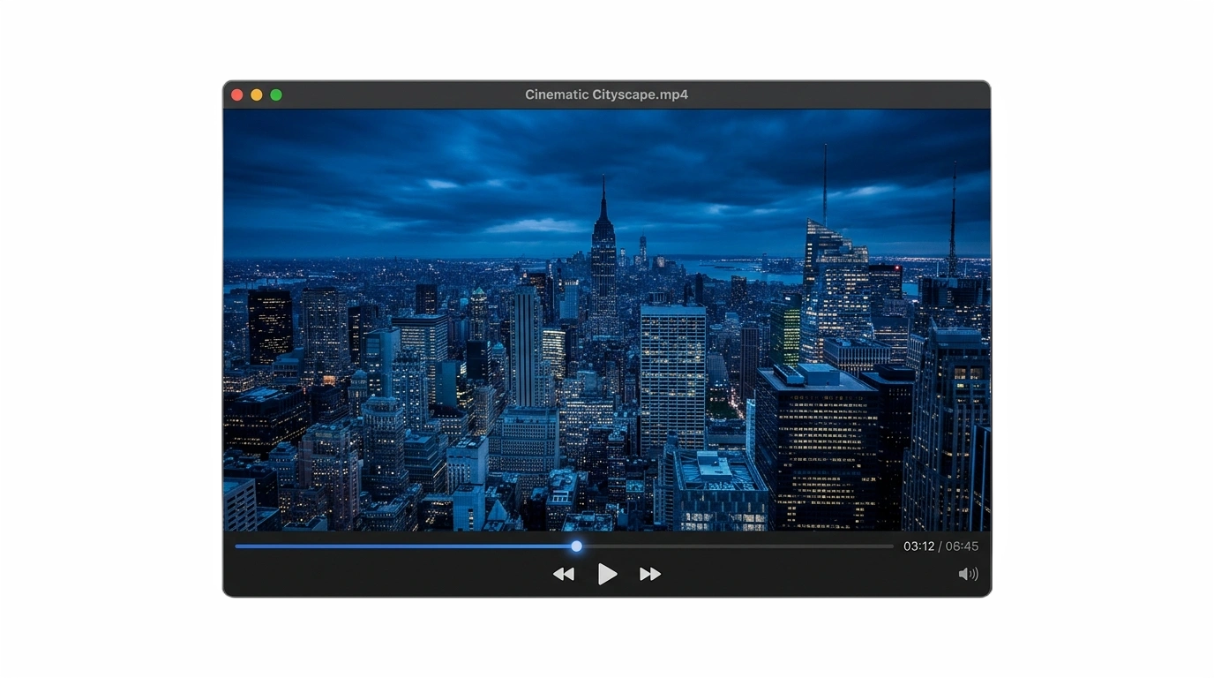Enter full screen with the green button
1214x678 pixels.
pos(276,94)
